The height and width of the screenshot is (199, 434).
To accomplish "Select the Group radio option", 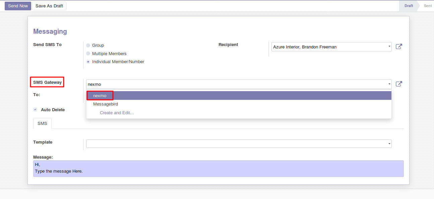I will (x=88, y=45).
